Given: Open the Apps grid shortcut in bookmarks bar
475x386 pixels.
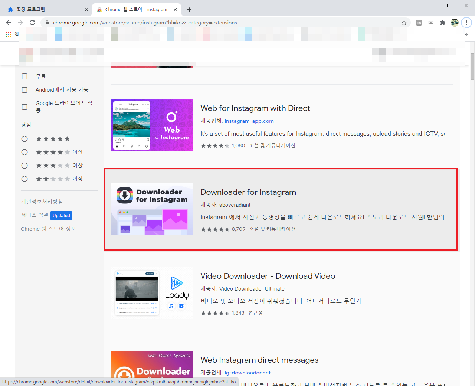Looking at the screenshot, I should 9,34.
